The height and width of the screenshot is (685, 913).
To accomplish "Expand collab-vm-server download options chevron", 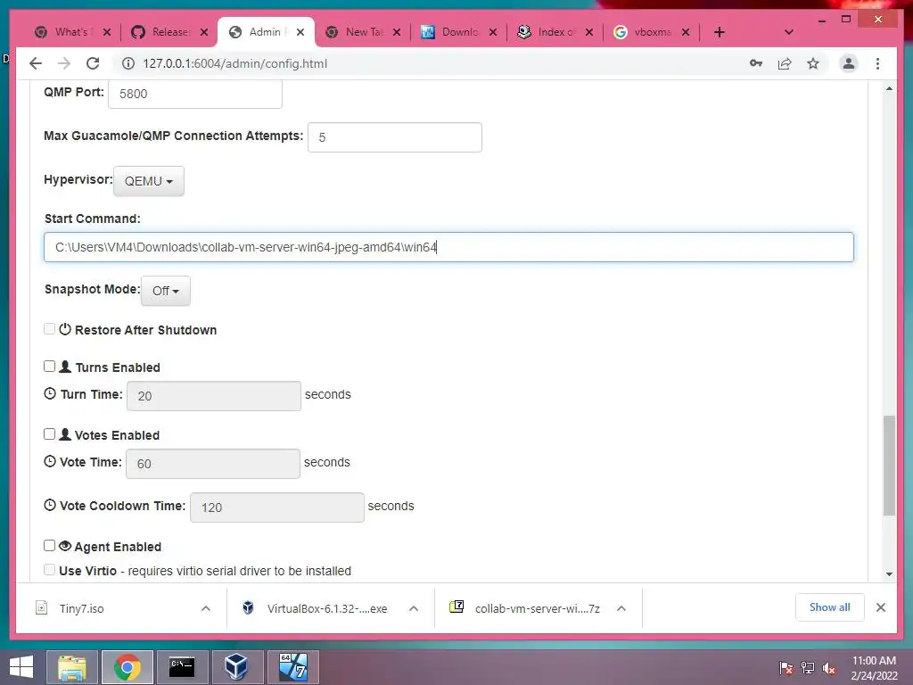I will tap(621, 608).
